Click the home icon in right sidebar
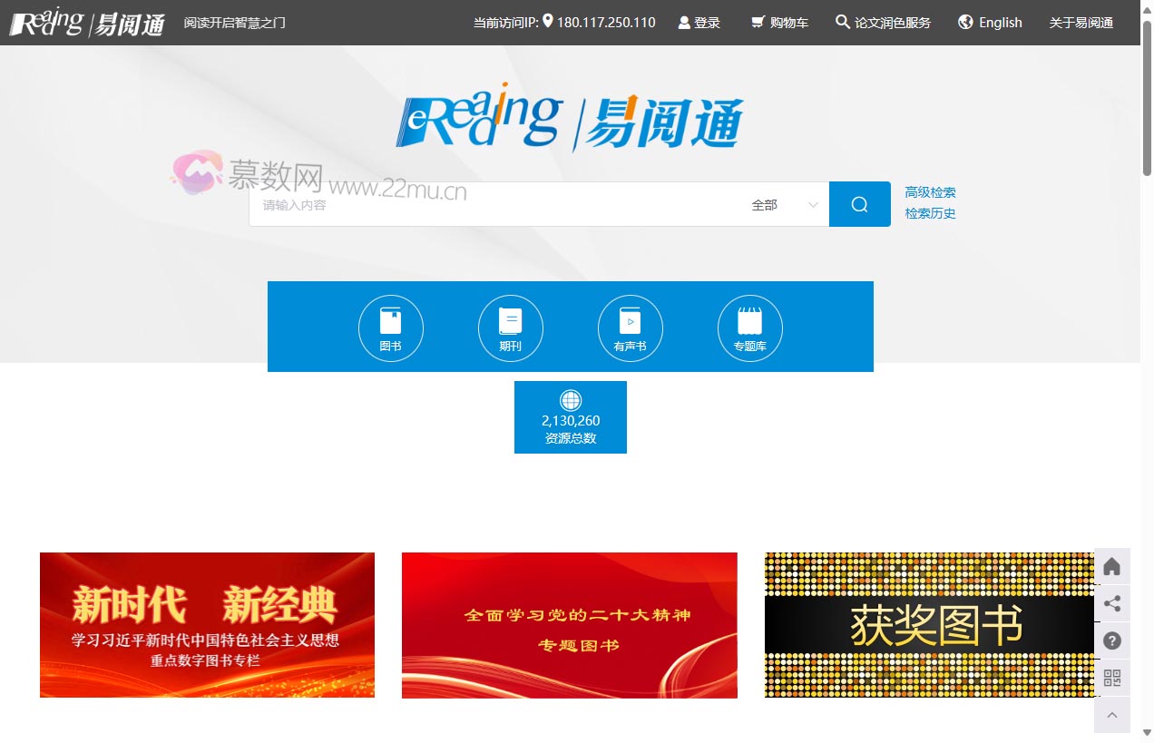The width and height of the screenshot is (1154, 743). click(x=1111, y=566)
